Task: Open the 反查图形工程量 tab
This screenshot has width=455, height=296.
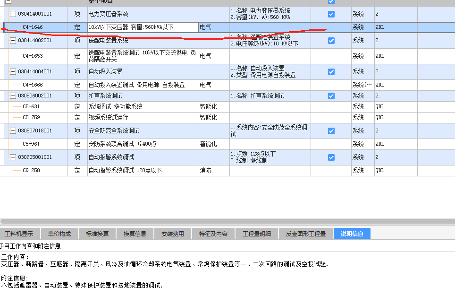Action: click(305, 234)
